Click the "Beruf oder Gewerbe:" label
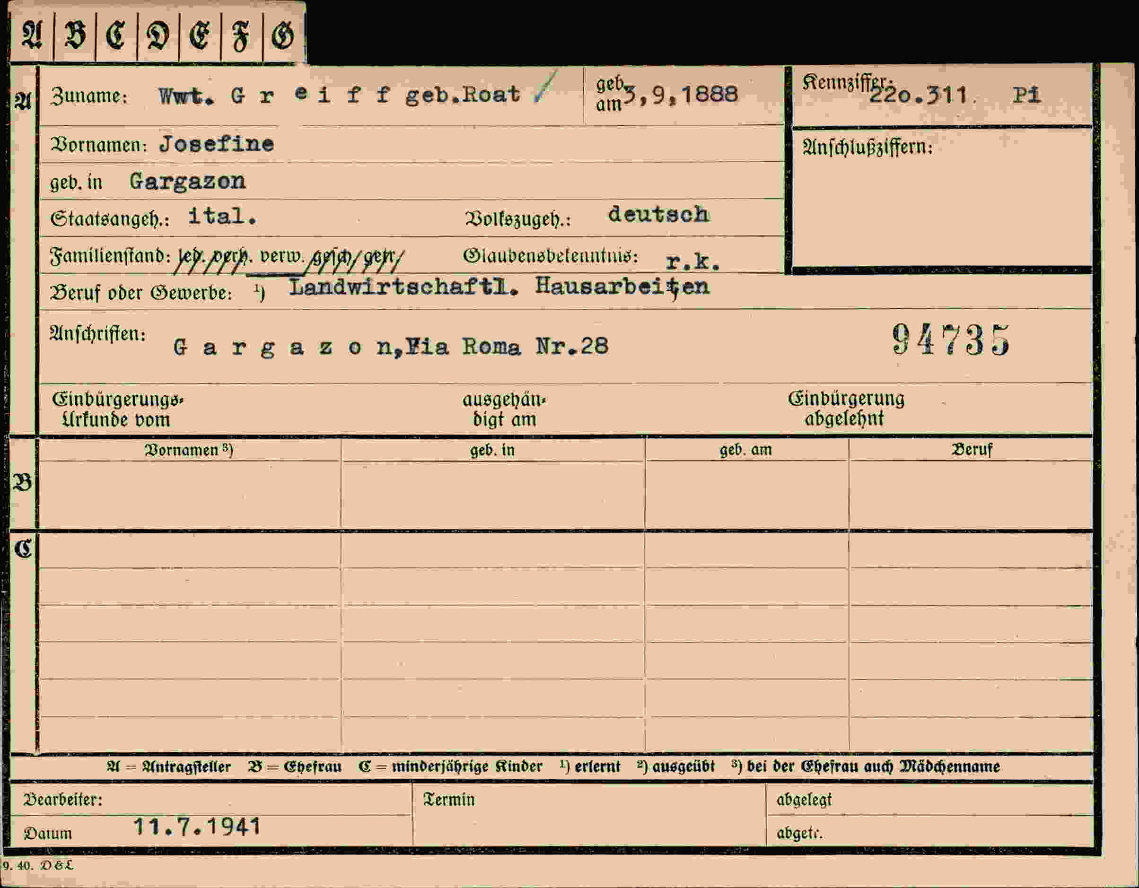 click(141, 293)
